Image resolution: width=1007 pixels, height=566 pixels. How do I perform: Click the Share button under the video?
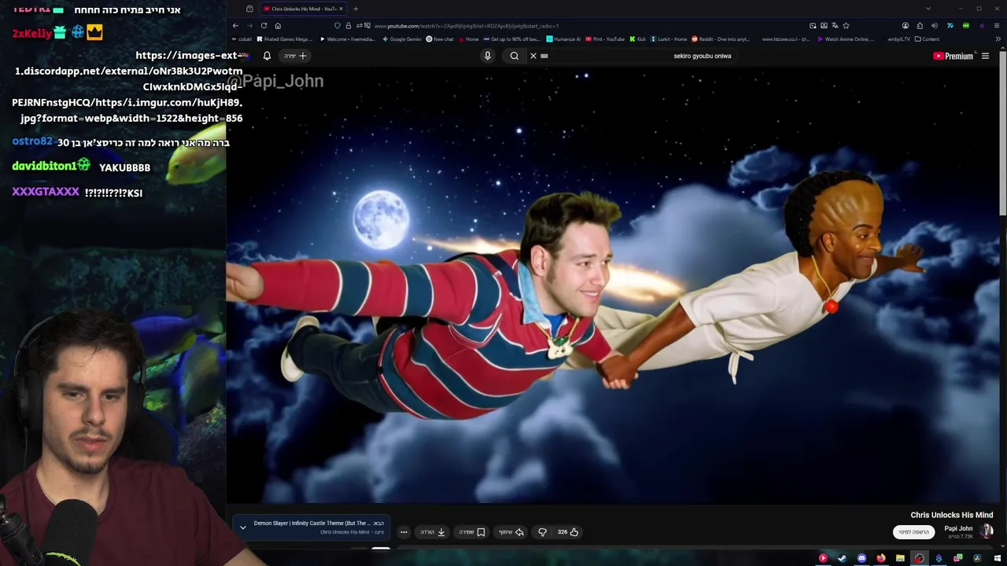(511, 532)
